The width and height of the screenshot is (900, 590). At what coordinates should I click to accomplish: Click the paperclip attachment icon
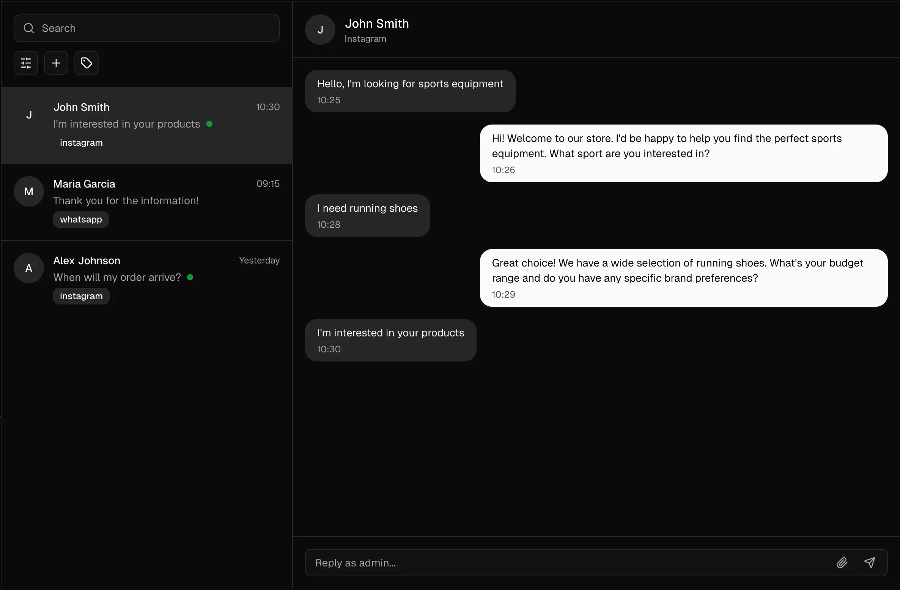tap(842, 563)
